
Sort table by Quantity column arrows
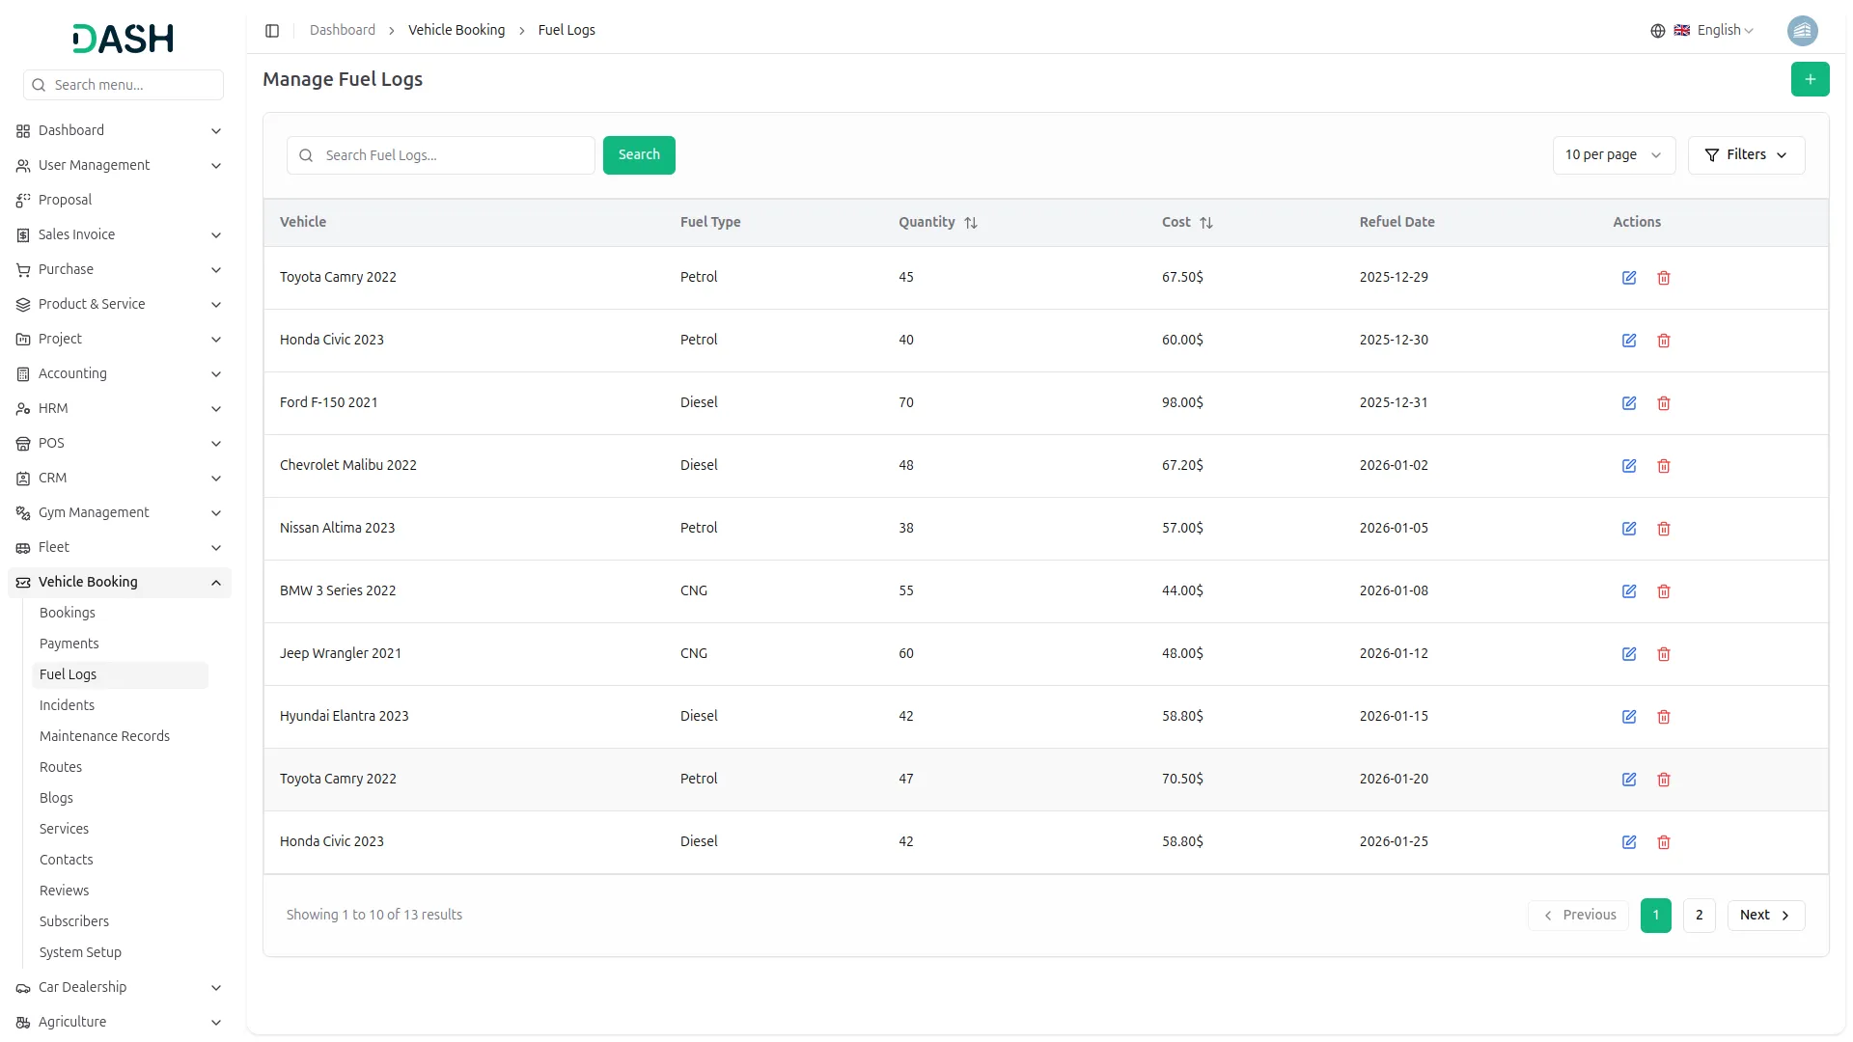click(x=971, y=223)
